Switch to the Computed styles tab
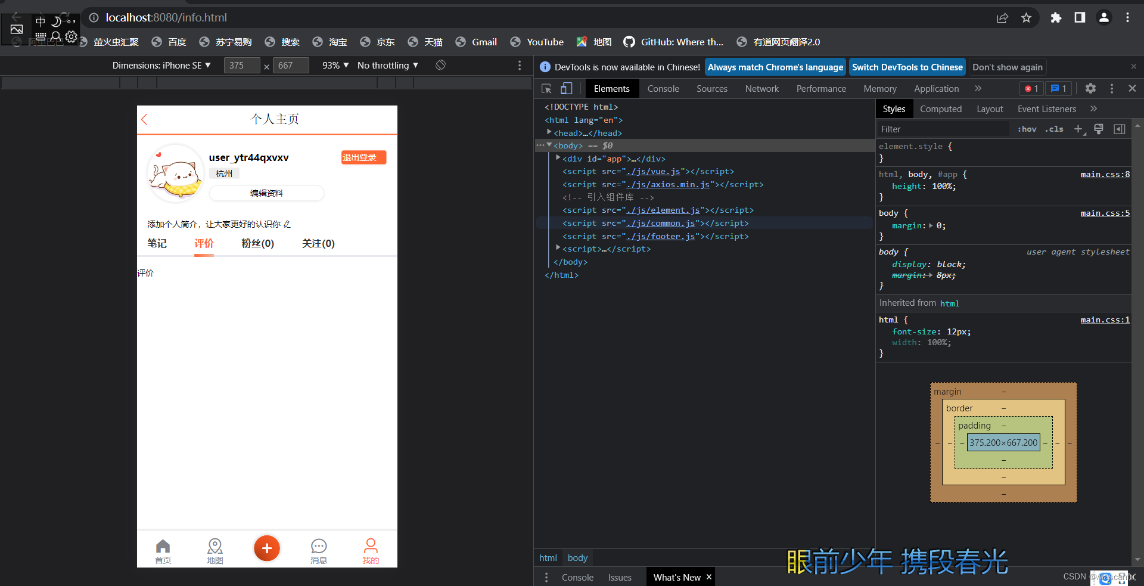Screen dimensions: 1144x586 (x=941, y=108)
